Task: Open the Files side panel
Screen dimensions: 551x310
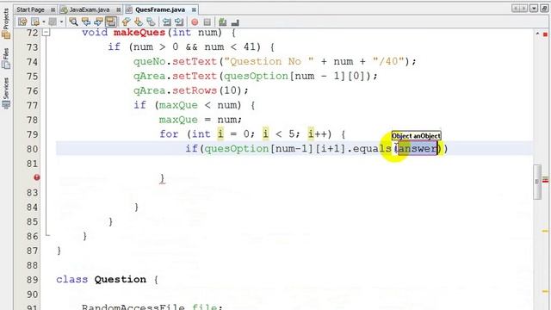Action: (6, 58)
